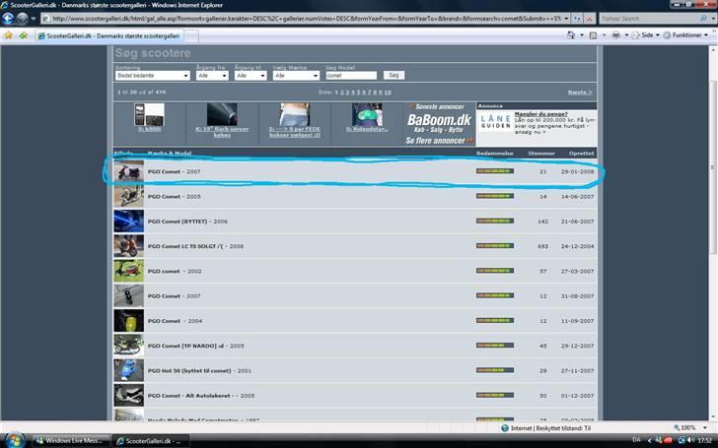Open the Side (Page) menu

(646, 35)
